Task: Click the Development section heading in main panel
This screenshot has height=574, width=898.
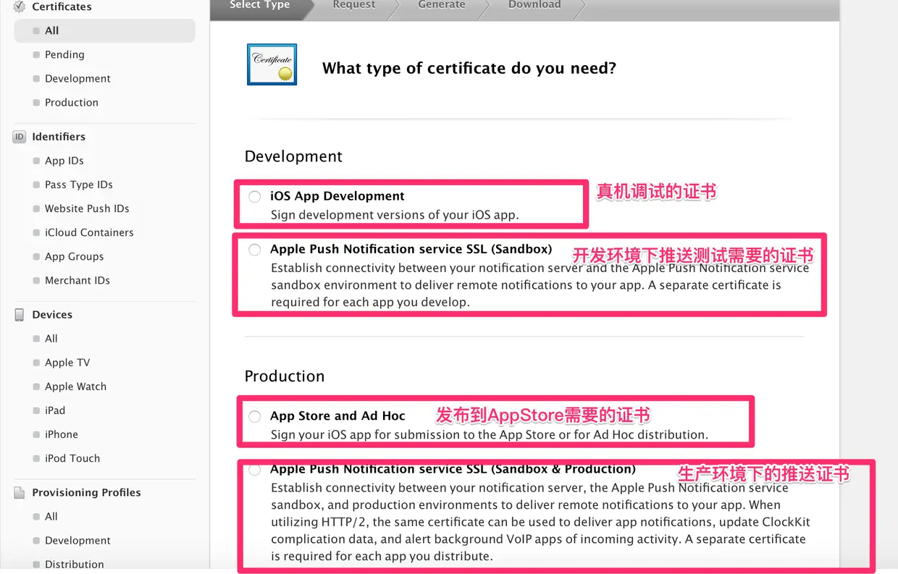Action: [x=293, y=156]
